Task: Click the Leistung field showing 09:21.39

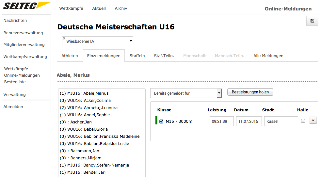Action: (221, 121)
